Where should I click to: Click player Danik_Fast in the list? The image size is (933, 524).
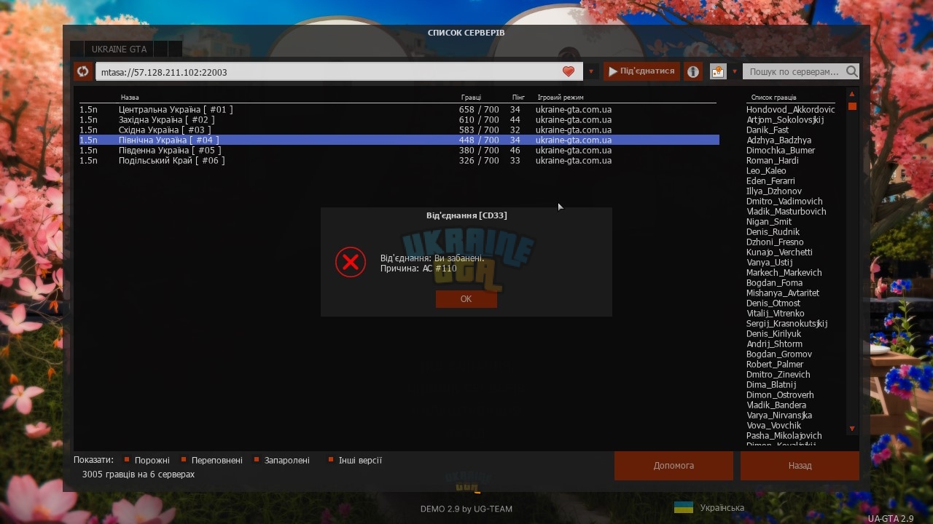pos(768,130)
